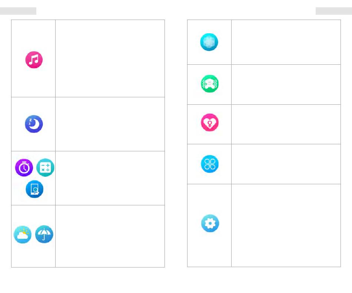Screen dimensions: 352x293
Task: Tap the green bear massage icon
Action: tap(210, 84)
